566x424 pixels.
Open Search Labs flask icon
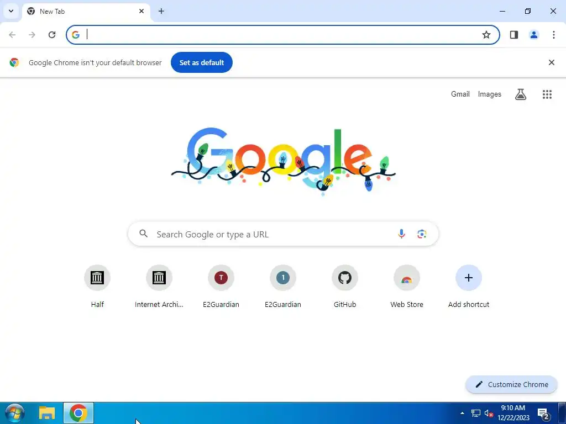[521, 94]
